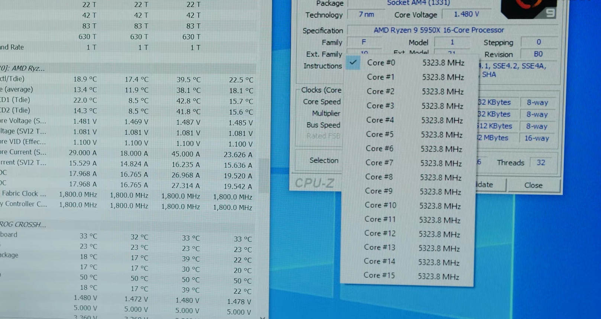Click the 1.487 V core voltage maximum
Viewport: 601px width, 319px height.
(x=188, y=122)
